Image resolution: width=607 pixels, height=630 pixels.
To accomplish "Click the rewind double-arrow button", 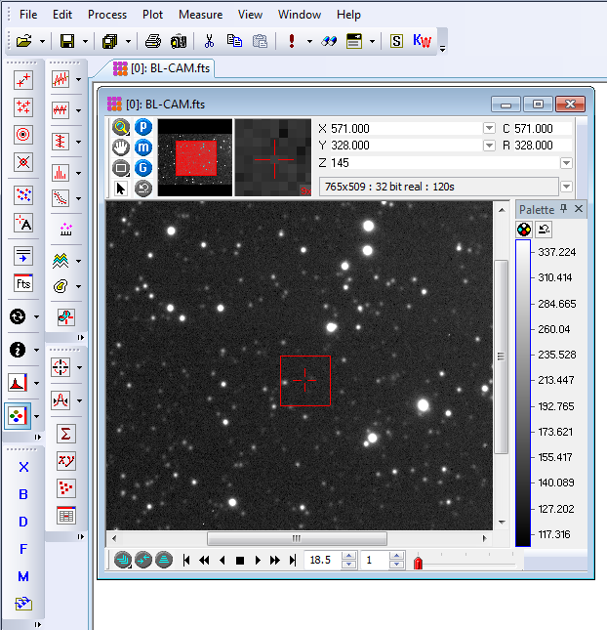I will (204, 560).
